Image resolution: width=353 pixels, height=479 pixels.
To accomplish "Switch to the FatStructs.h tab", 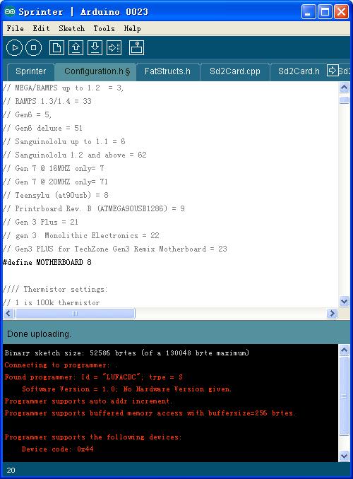I will (x=167, y=71).
